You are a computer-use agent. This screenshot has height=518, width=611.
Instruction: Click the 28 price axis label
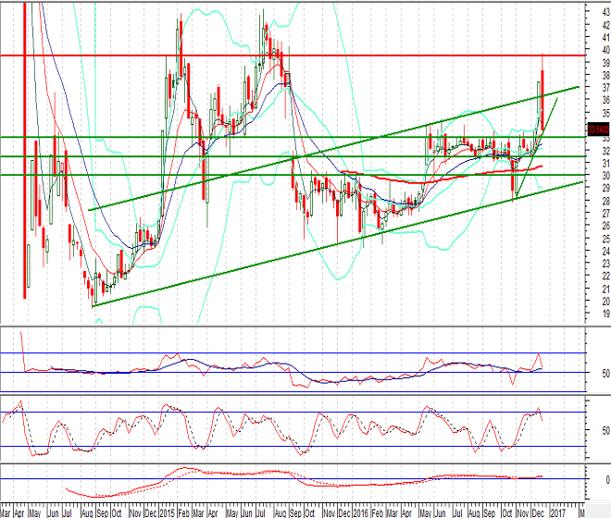(606, 202)
